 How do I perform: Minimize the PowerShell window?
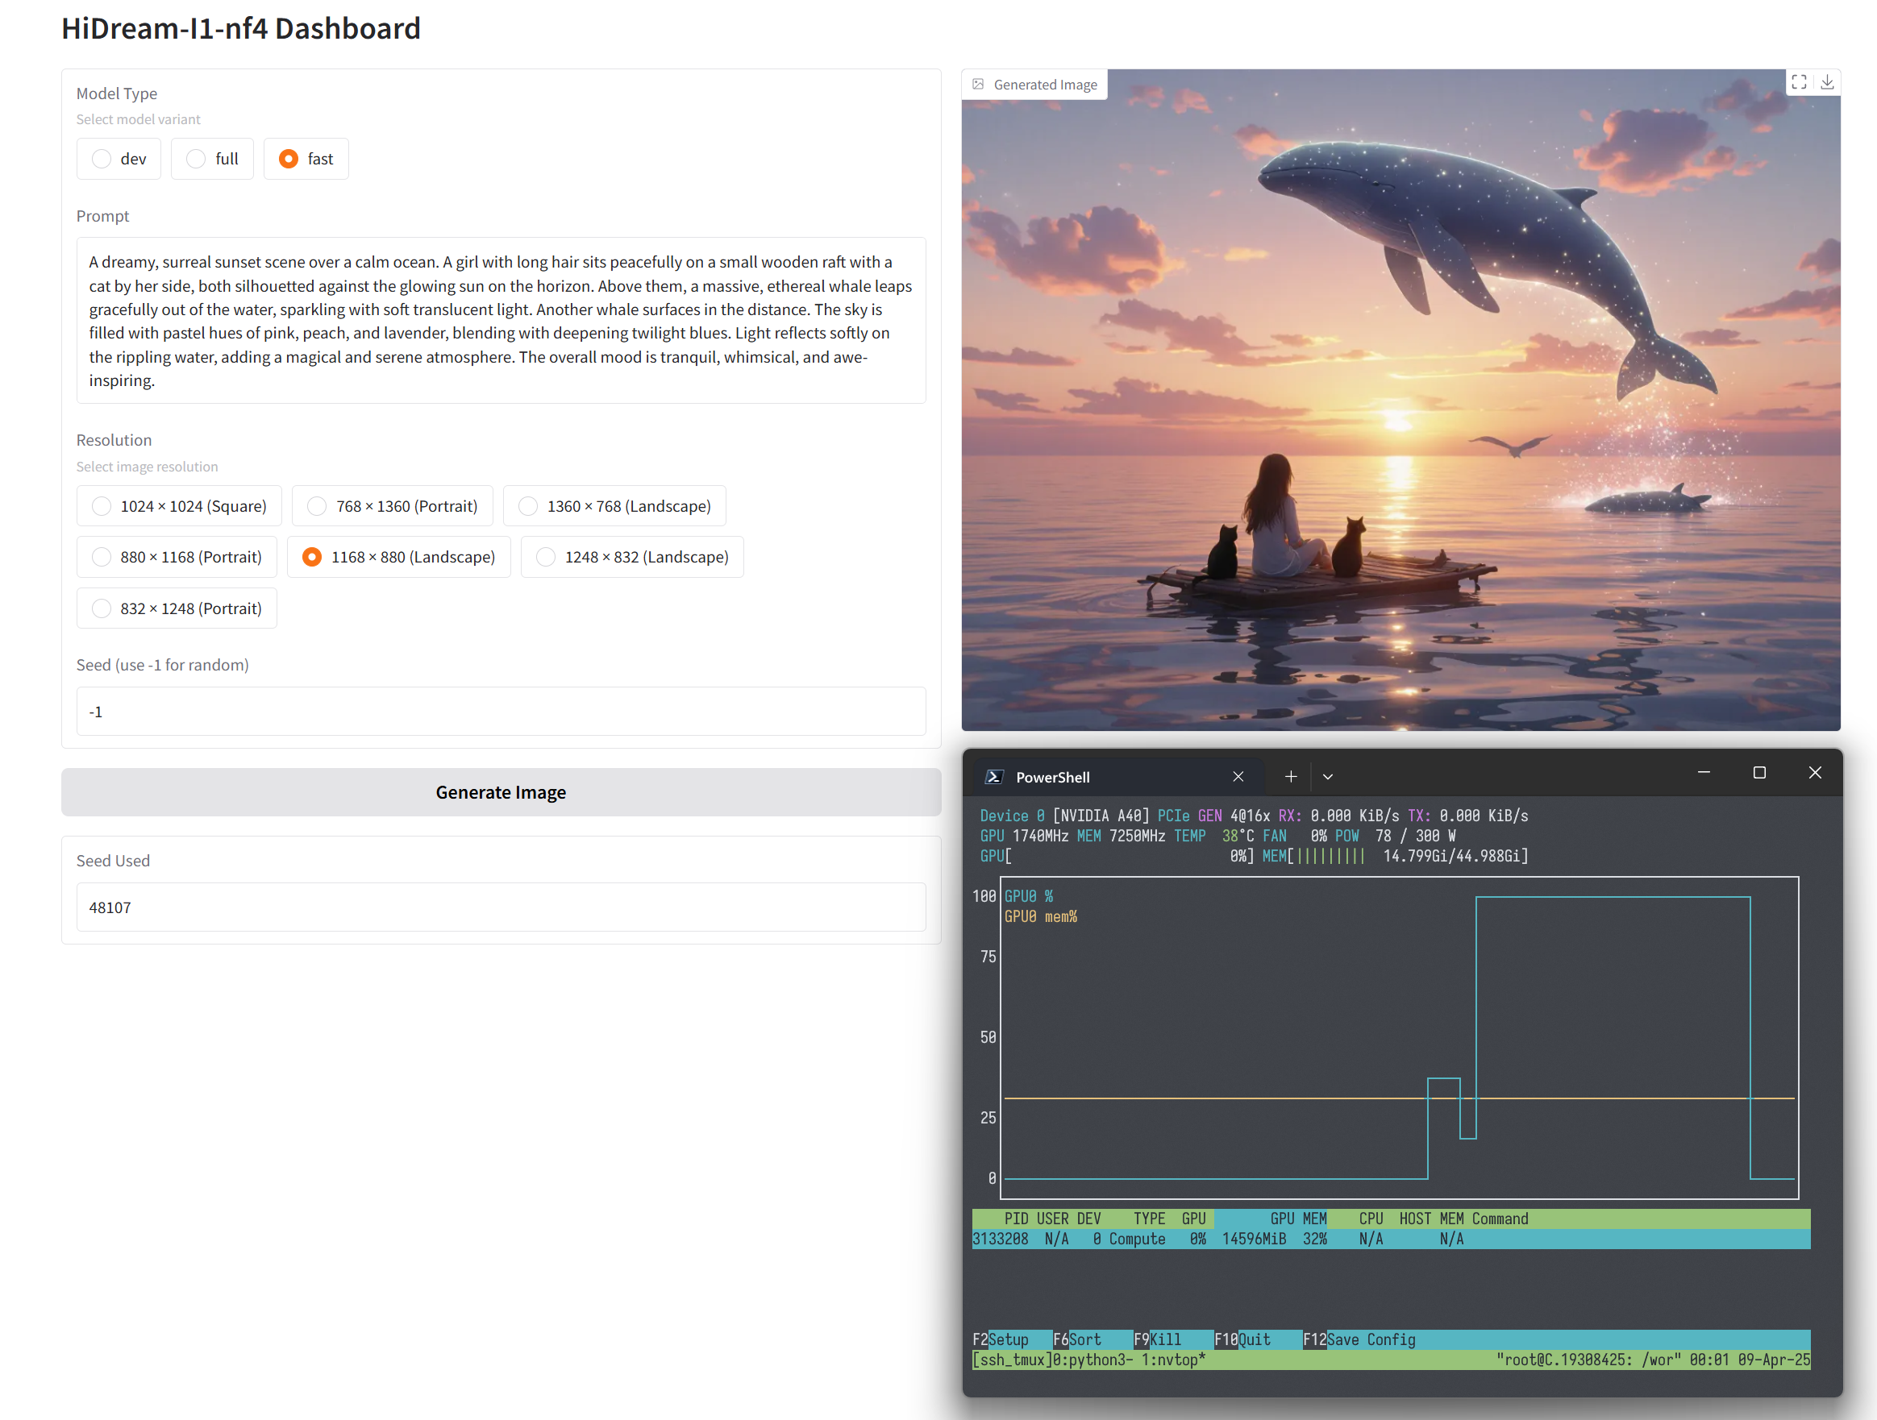pyautogui.click(x=1703, y=773)
